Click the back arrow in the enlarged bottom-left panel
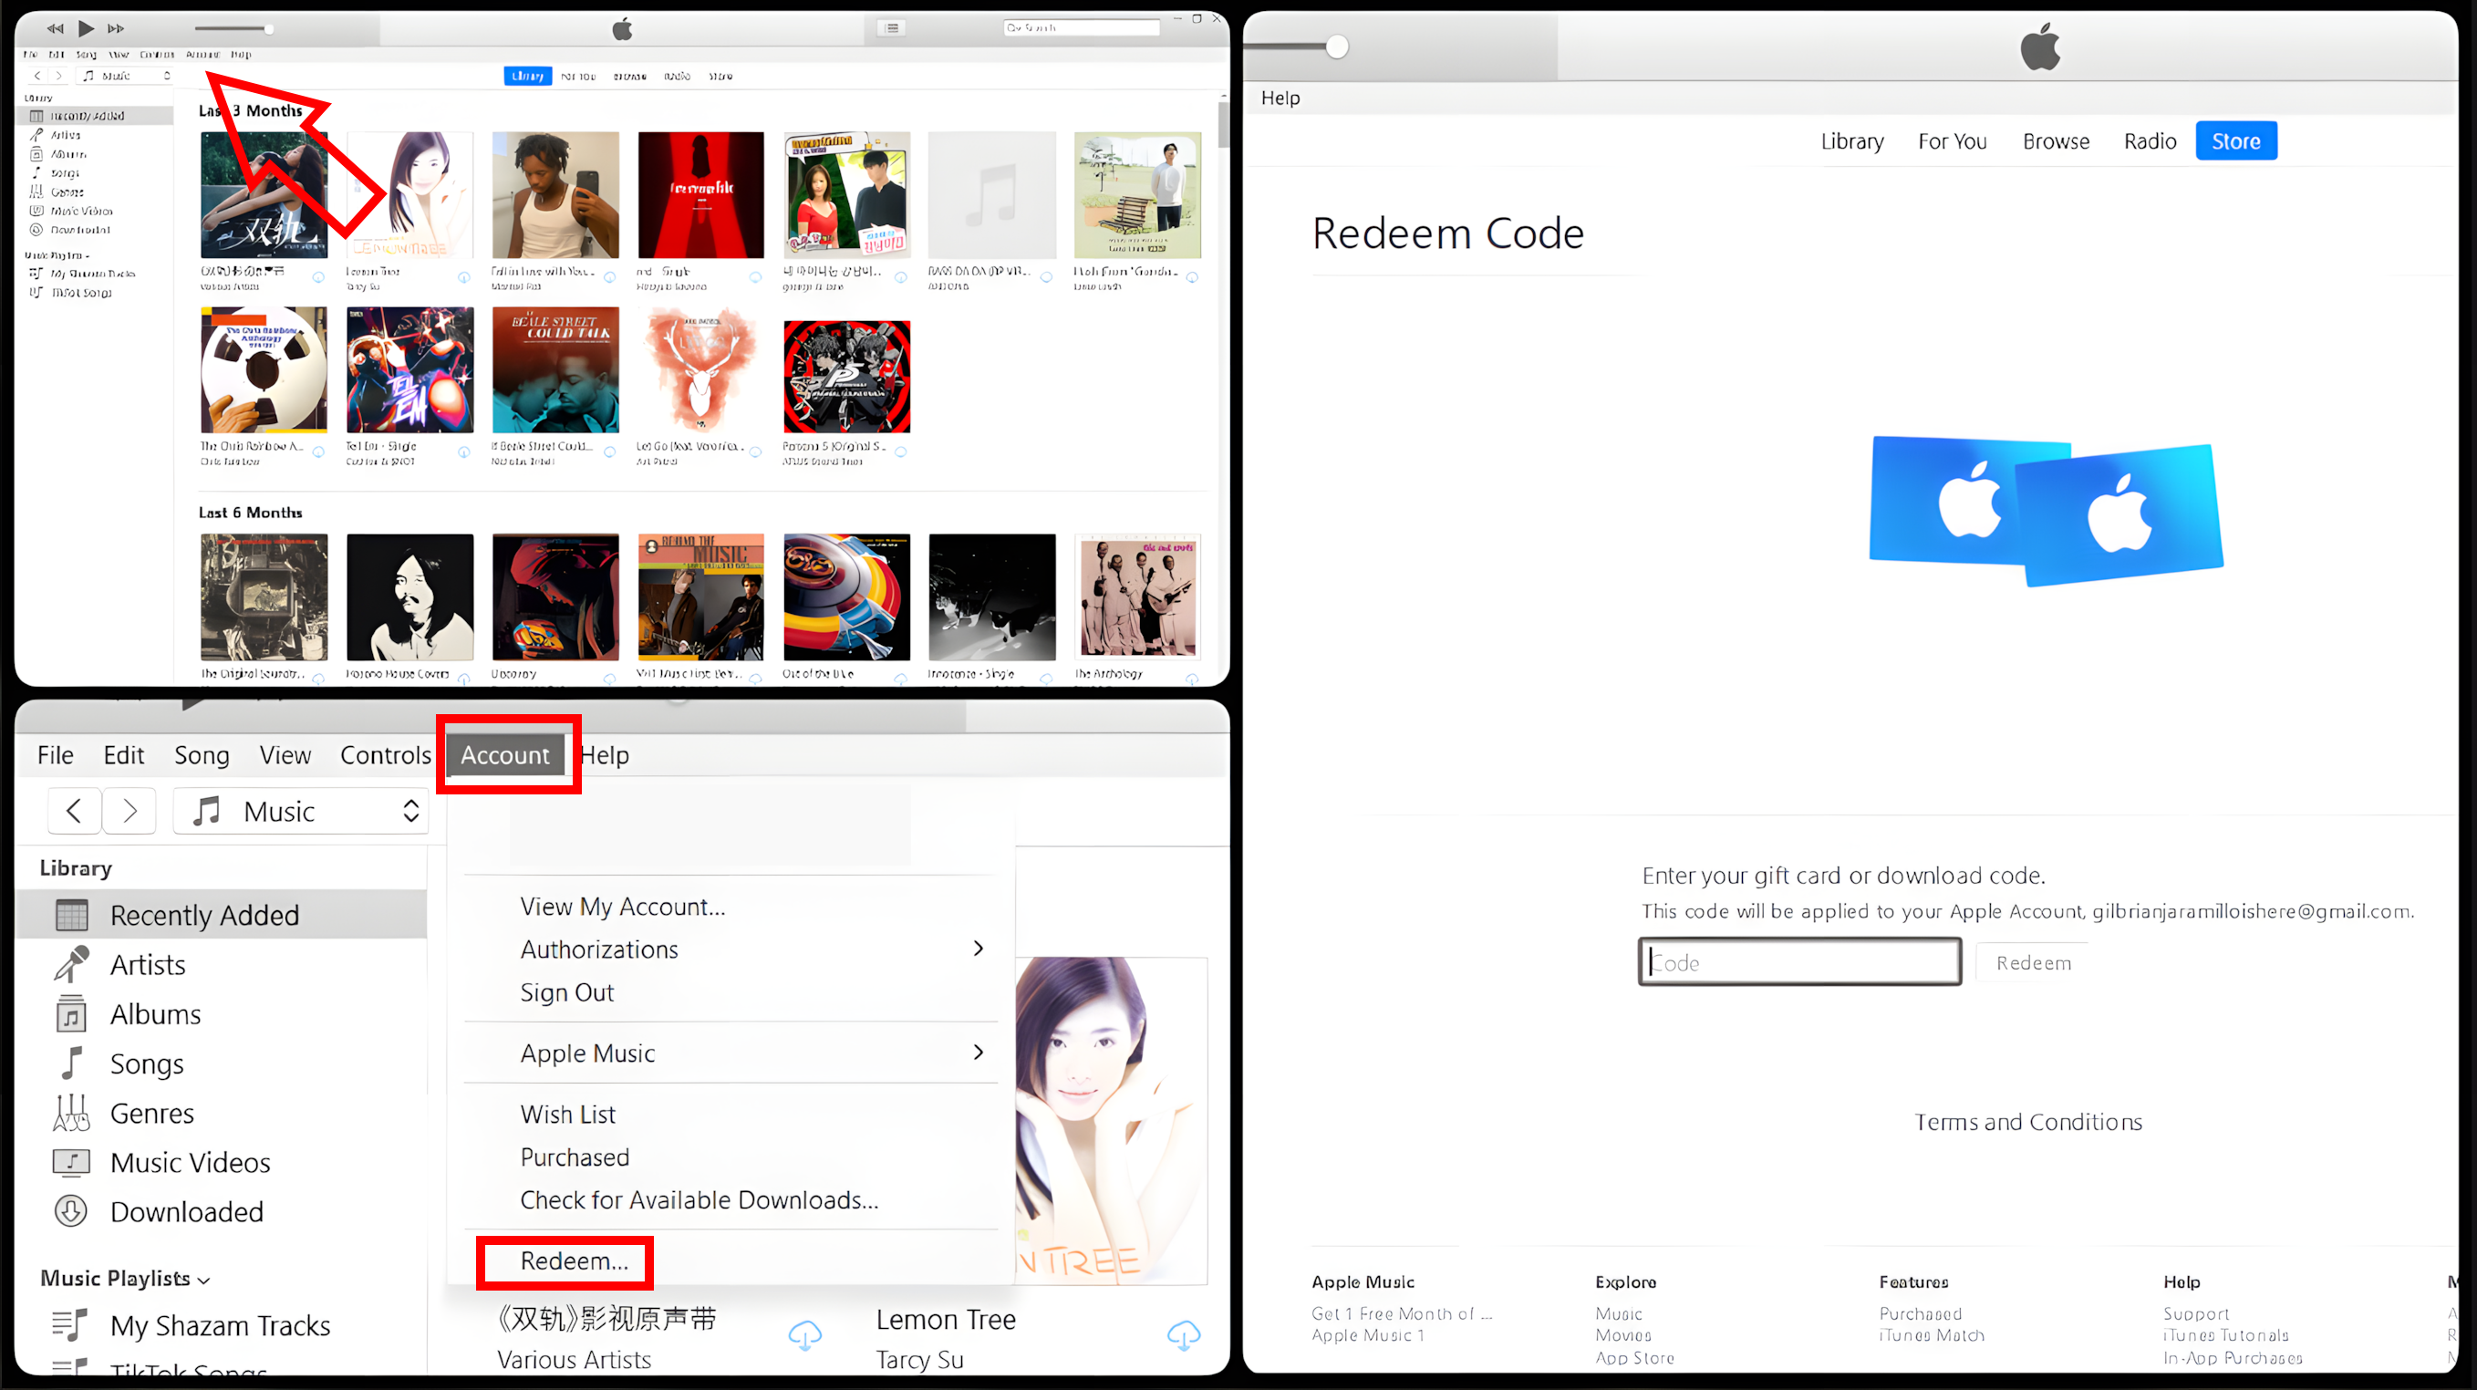The height and width of the screenshot is (1390, 2477). click(74, 811)
